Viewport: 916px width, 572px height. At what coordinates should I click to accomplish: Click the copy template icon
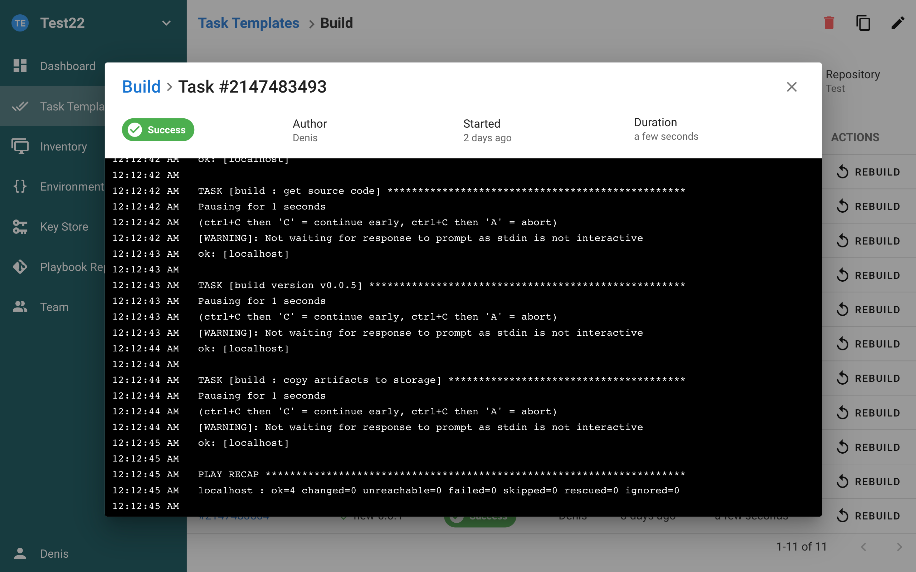coord(863,23)
